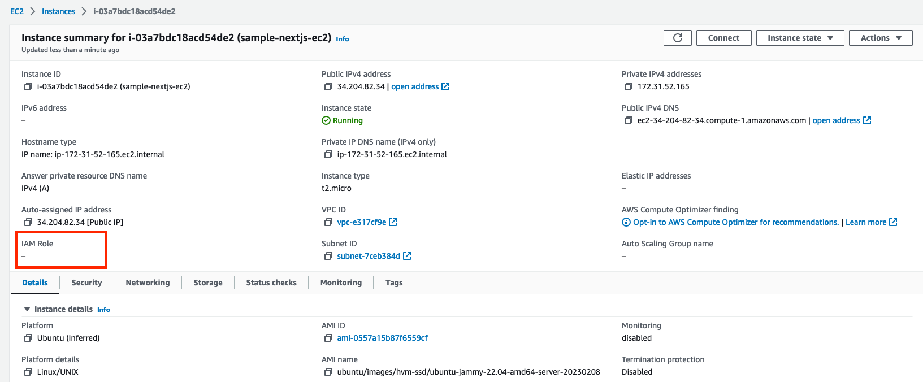Image resolution: width=923 pixels, height=382 pixels.
Task: Collapse the Instance details section
Action: click(27, 309)
